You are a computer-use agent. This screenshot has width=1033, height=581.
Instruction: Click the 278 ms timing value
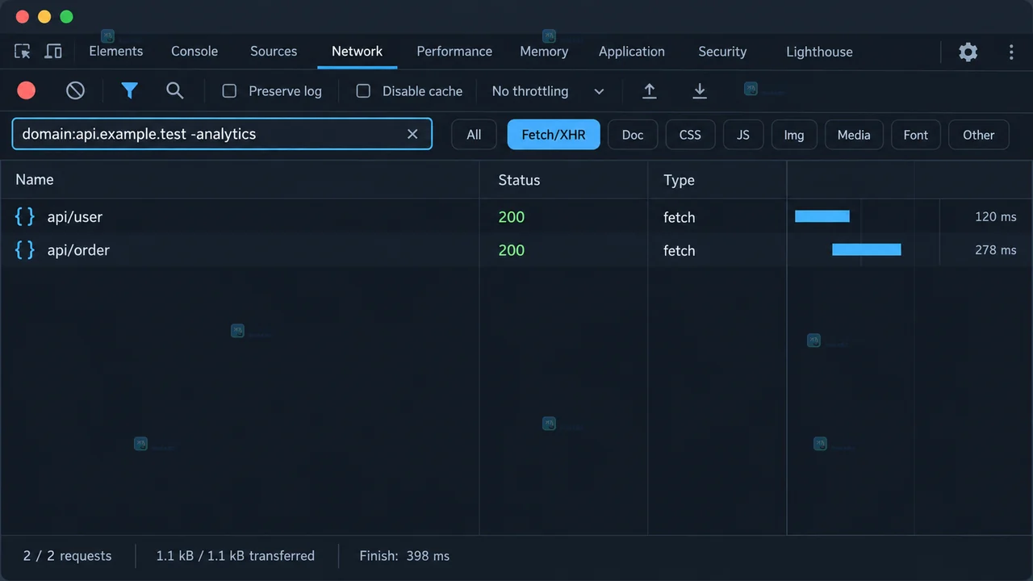tap(996, 250)
